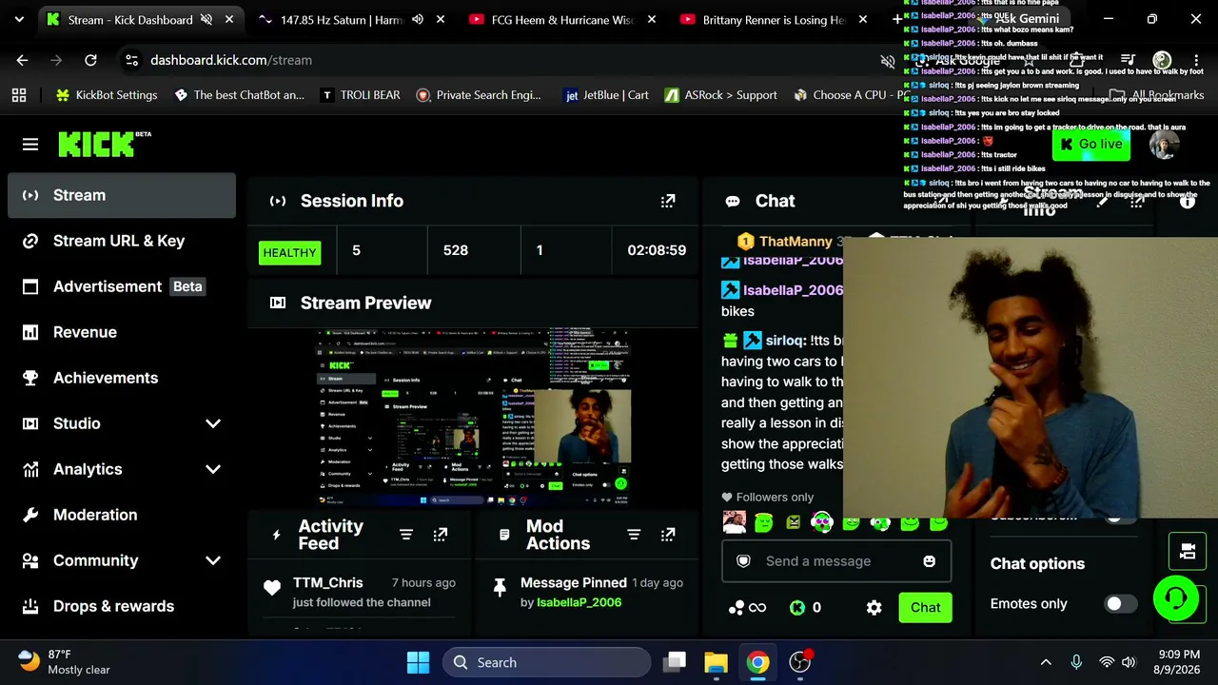Image resolution: width=1218 pixels, height=685 pixels.
Task: Mute the 147.85 Hz Saturn tab audio
Action: coord(417,19)
